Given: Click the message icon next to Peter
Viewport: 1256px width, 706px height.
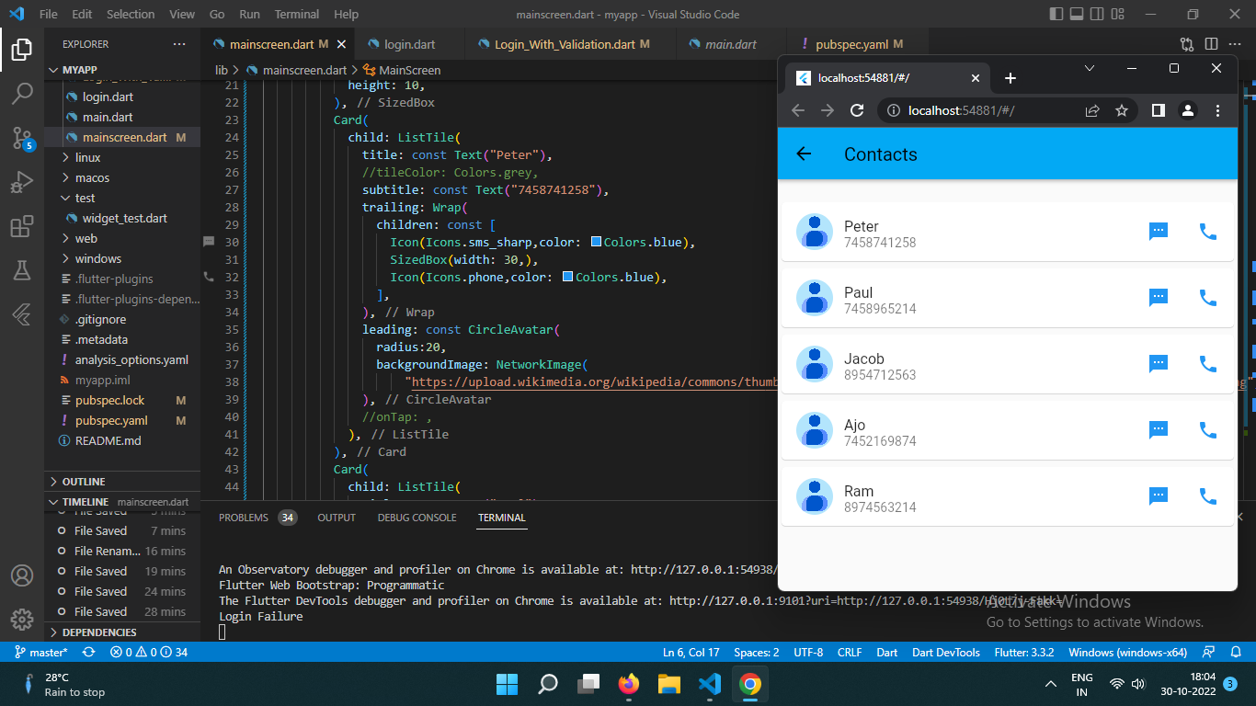Looking at the screenshot, I should (x=1158, y=232).
